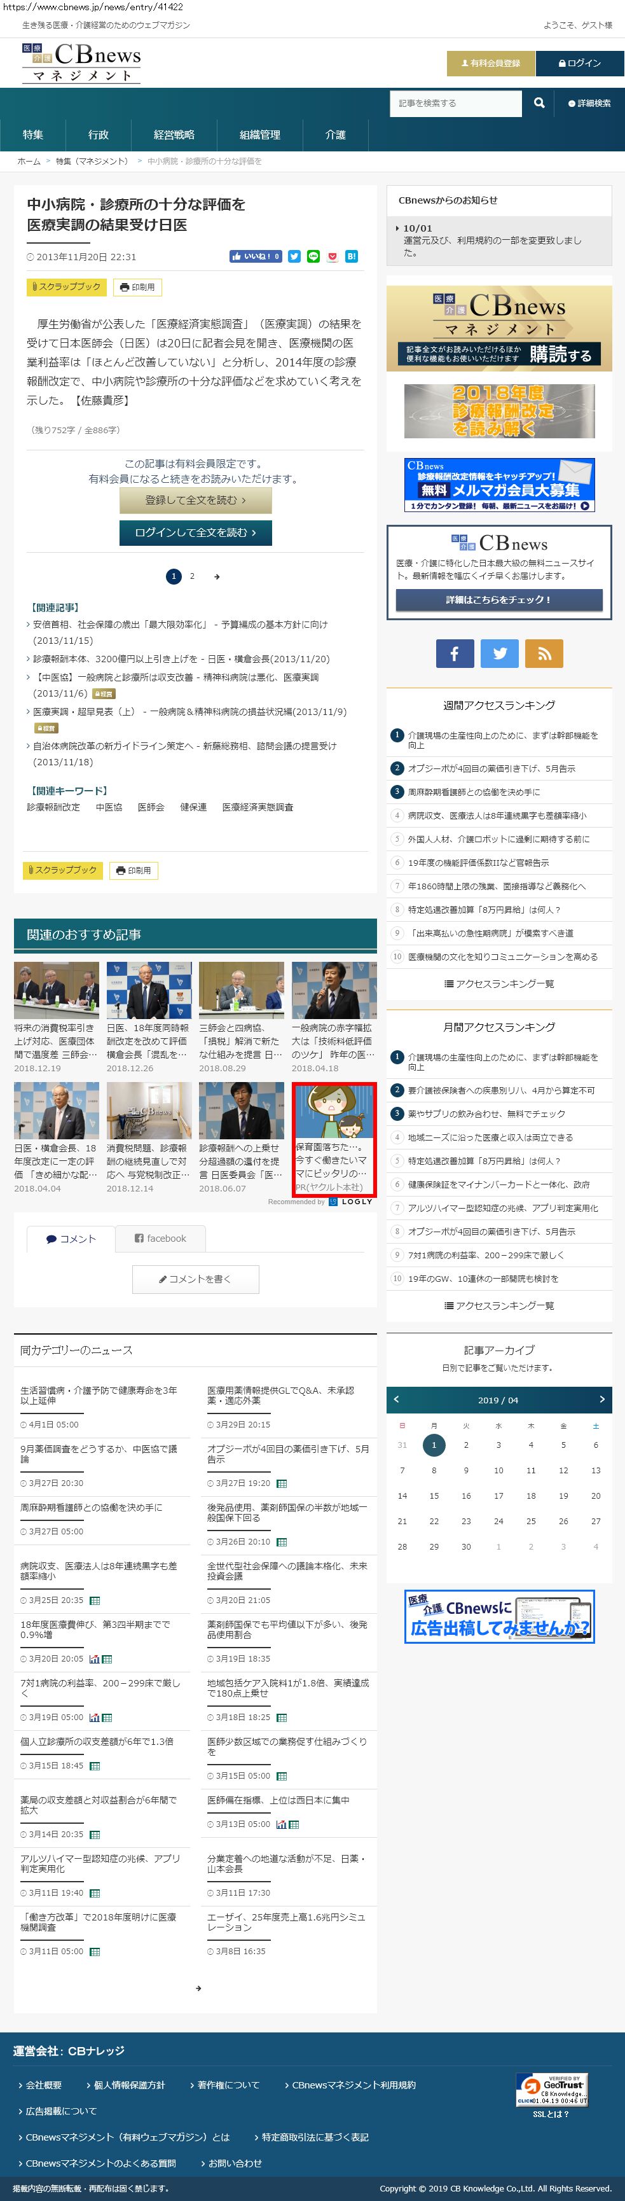Open the 経営戦略 navigation menu
The width and height of the screenshot is (625, 2201).
174,135
